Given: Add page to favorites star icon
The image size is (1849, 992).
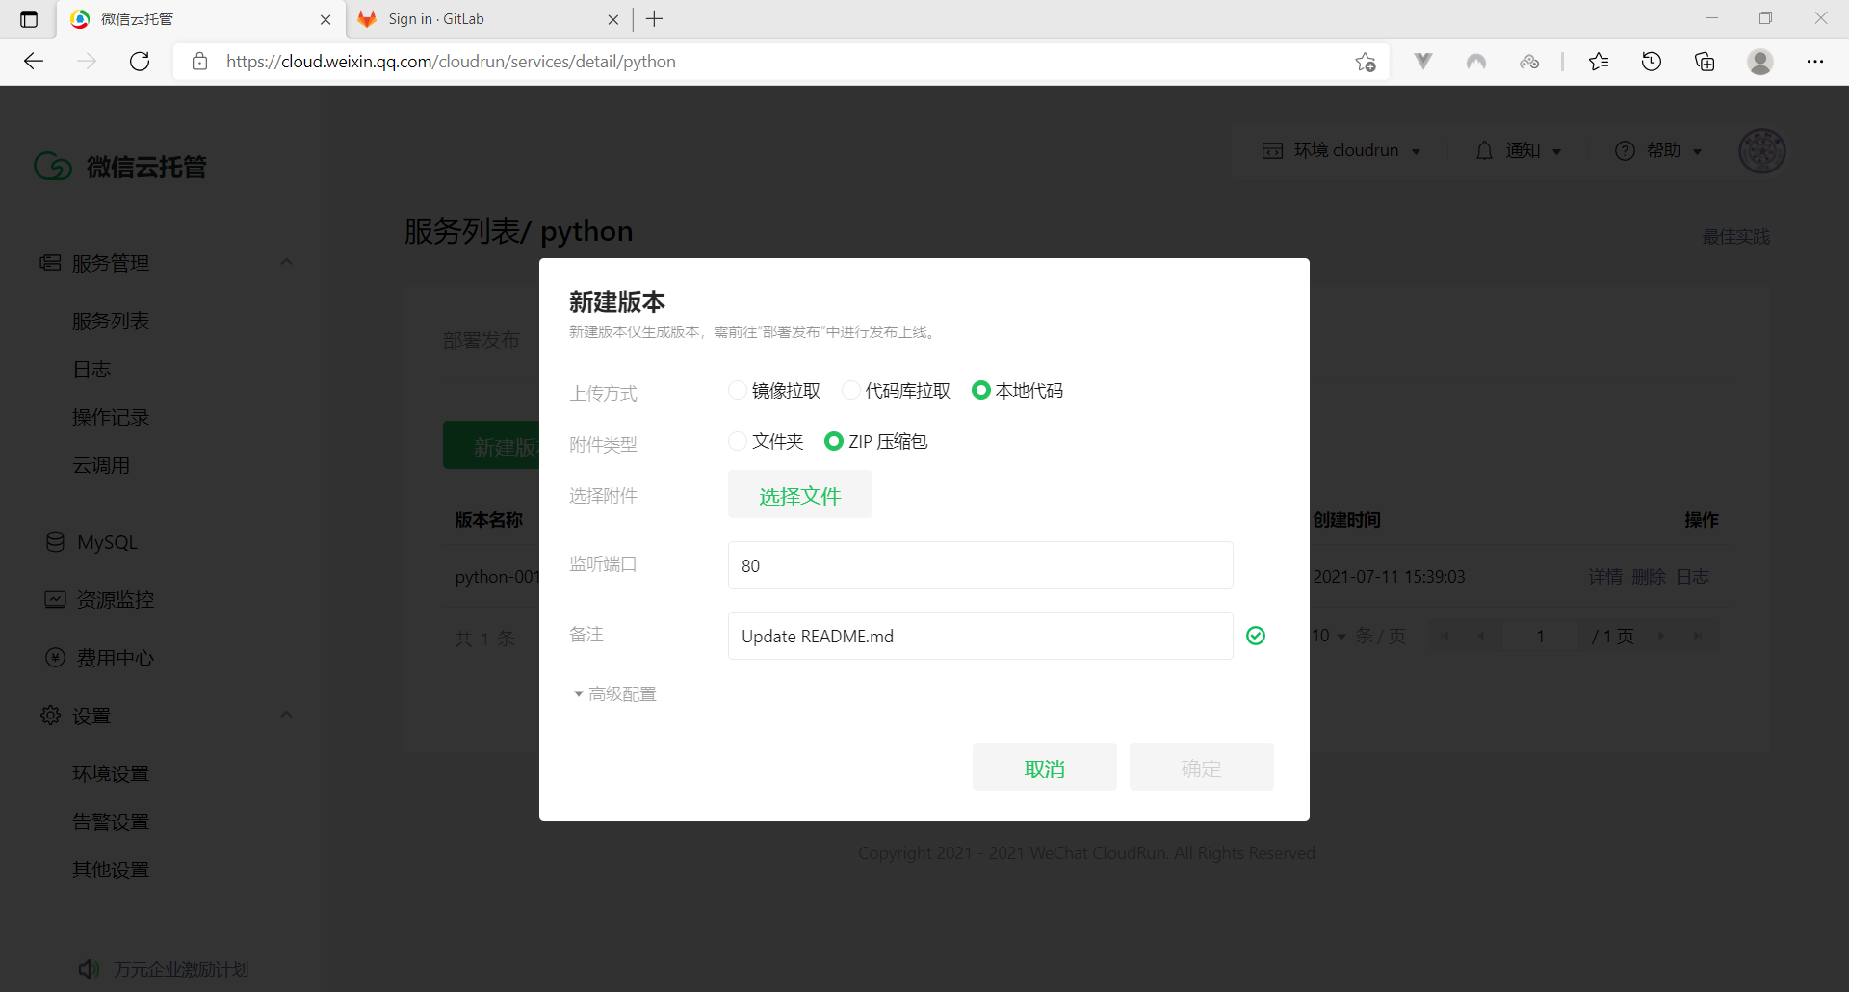Looking at the screenshot, I should point(1365,62).
